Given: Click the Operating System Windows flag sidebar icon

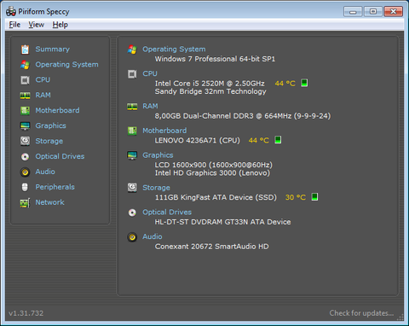Looking at the screenshot, I should pos(25,65).
